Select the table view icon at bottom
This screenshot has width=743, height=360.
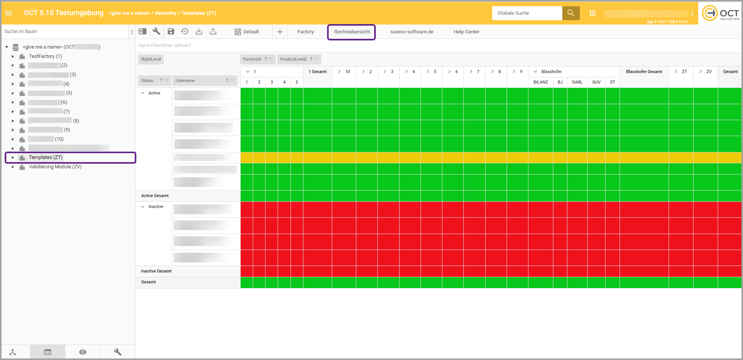pos(48,352)
